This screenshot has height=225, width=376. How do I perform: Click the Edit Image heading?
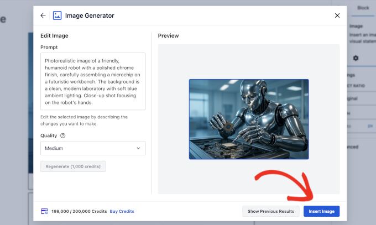pyautogui.click(x=54, y=35)
